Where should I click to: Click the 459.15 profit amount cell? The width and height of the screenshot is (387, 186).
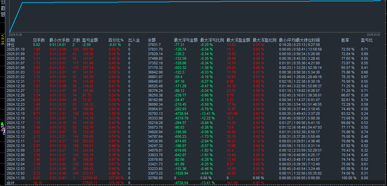tap(88, 114)
